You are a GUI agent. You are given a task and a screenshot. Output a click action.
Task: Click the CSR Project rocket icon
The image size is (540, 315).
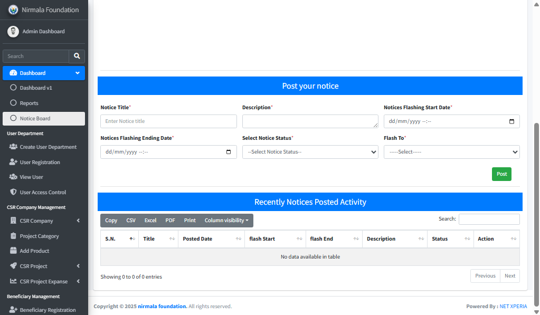[x=13, y=266]
